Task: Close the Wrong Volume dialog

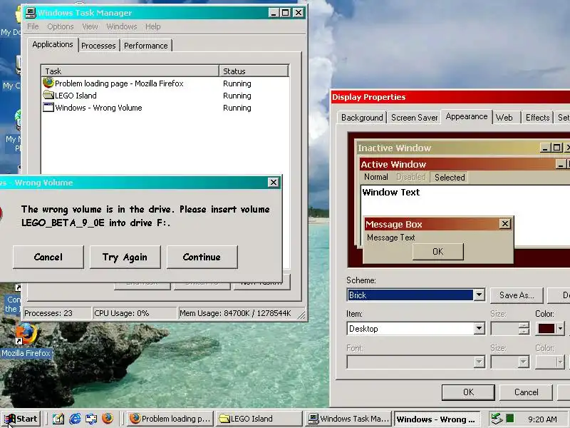Action: (x=274, y=183)
